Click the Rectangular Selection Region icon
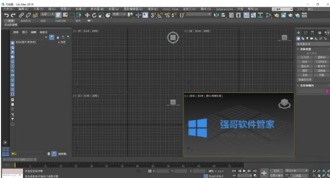330x178 pixels. pos(72,15)
